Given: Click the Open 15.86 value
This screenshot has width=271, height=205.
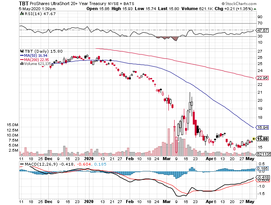Looking at the screenshot, I should point(98,9).
